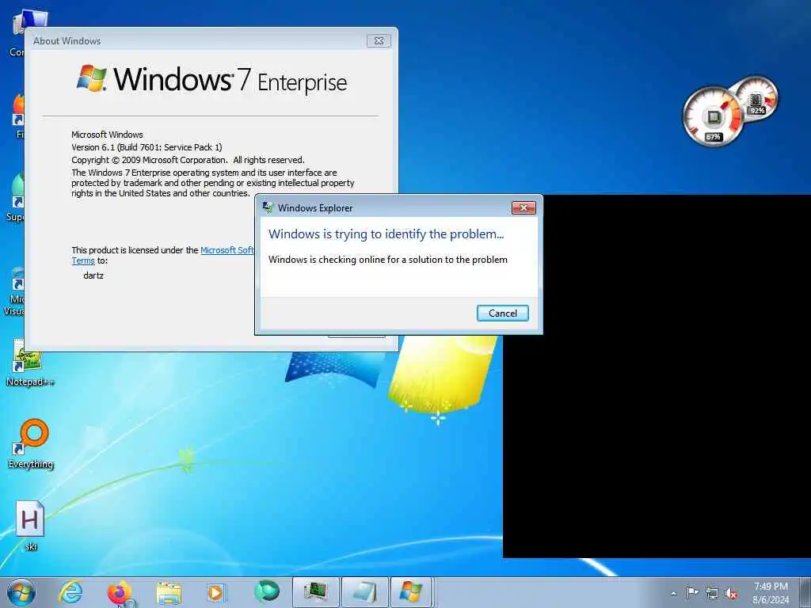Screen dimensions: 811x608
Task: Click the licensed user name 'dartz'
Action: coord(93,275)
